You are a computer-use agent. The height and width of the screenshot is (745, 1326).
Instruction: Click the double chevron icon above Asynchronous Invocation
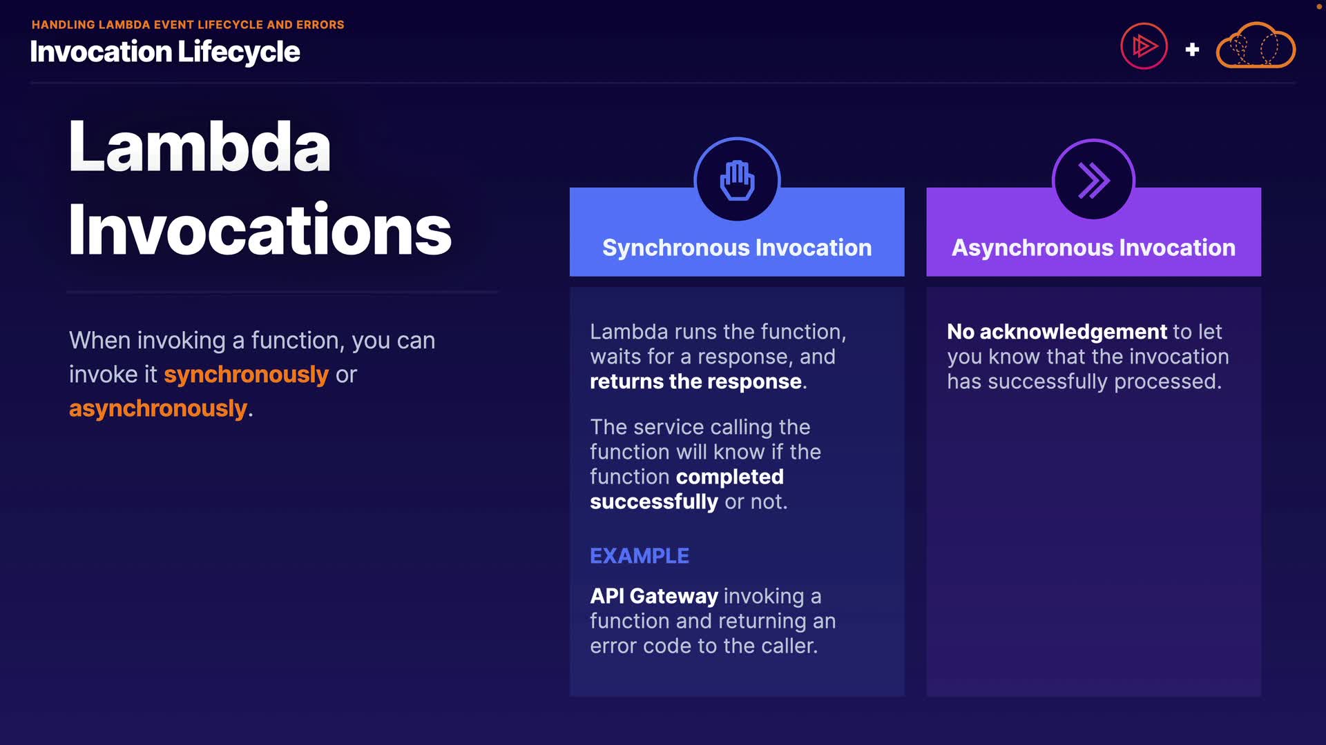pyautogui.click(x=1093, y=181)
